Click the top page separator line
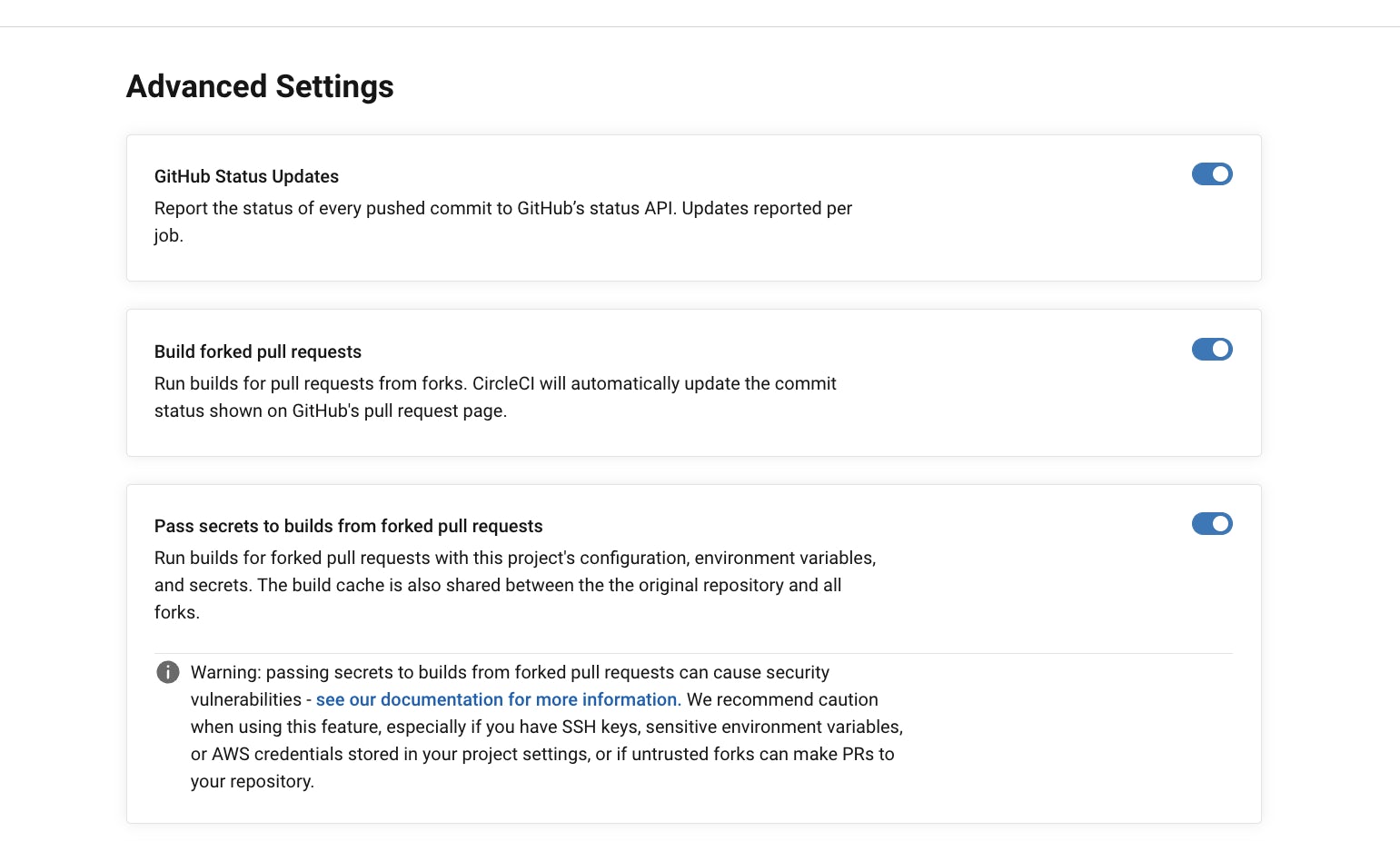This screenshot has height=841, width=1400. [700, 27]
